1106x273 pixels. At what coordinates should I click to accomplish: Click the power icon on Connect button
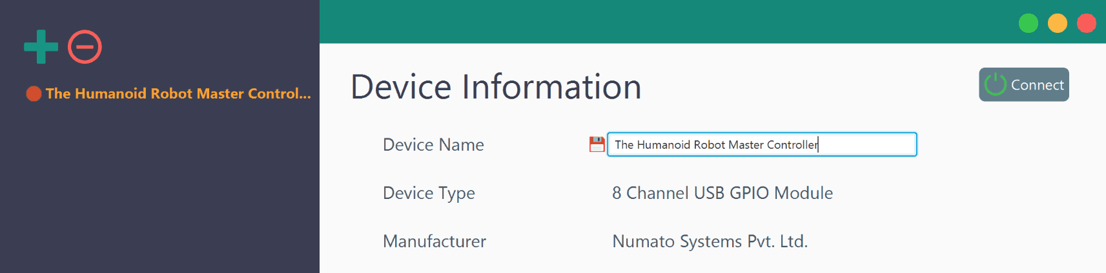tap(995, 84)
